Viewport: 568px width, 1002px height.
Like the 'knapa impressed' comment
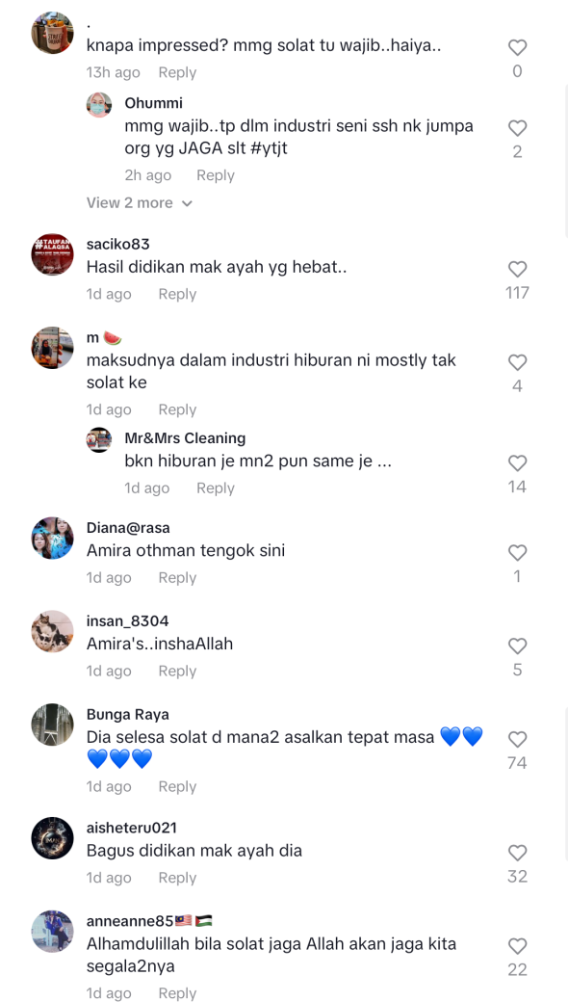click(x=517, y=47)
